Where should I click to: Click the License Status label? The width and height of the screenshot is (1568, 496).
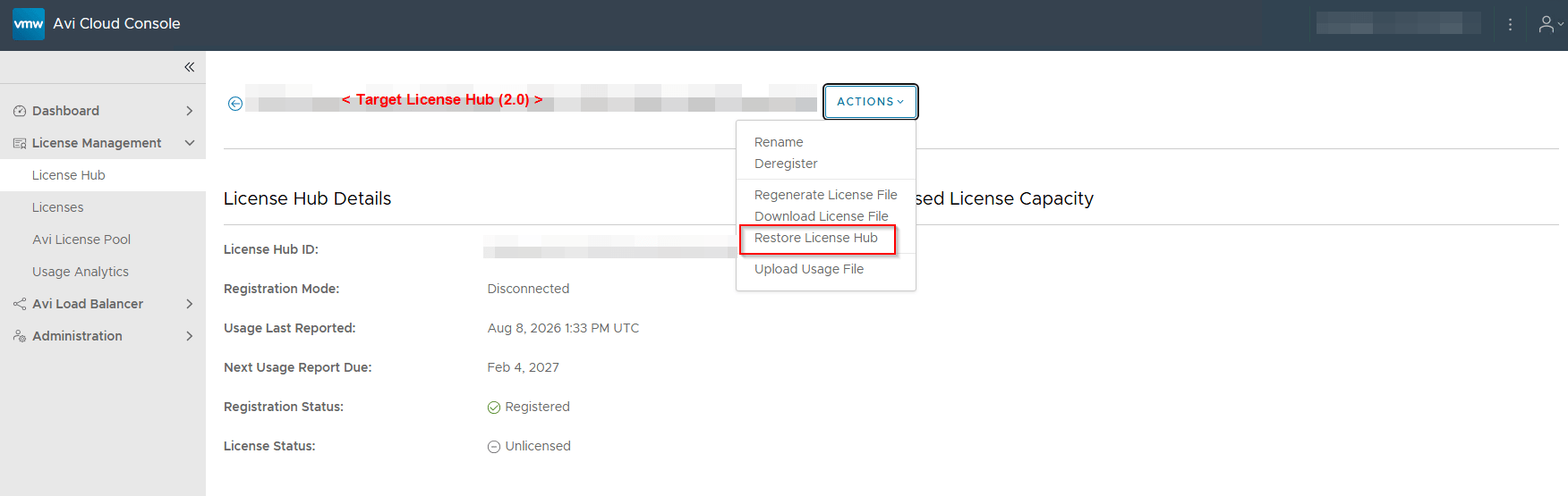tap(269, 446)
